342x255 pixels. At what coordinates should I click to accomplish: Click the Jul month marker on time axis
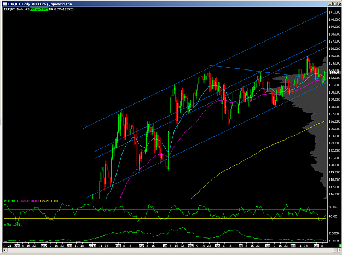click(x=241, y=246)
